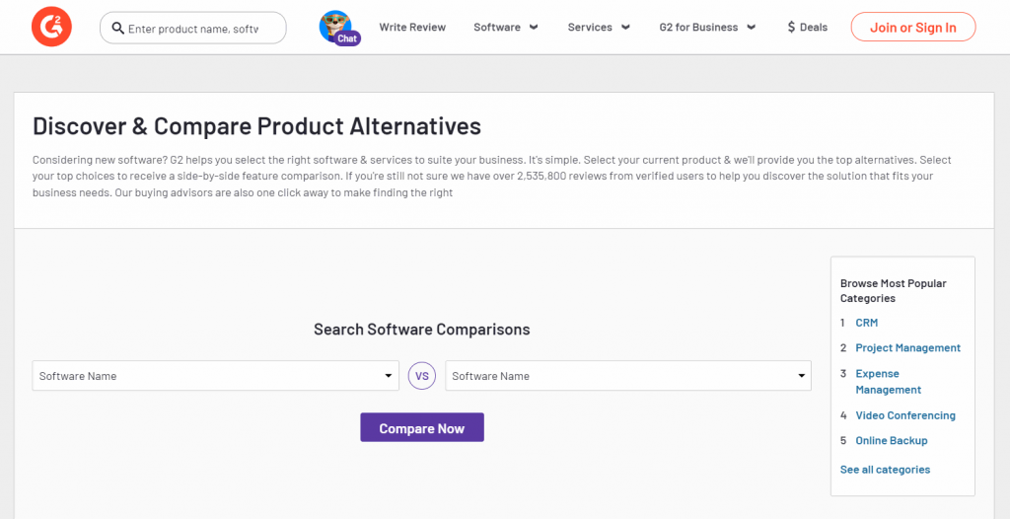Image resolution: width=1010 pixels, height=519 pixels.
Task: Click the search magnifier icon
Action: [x=118, y=29]
